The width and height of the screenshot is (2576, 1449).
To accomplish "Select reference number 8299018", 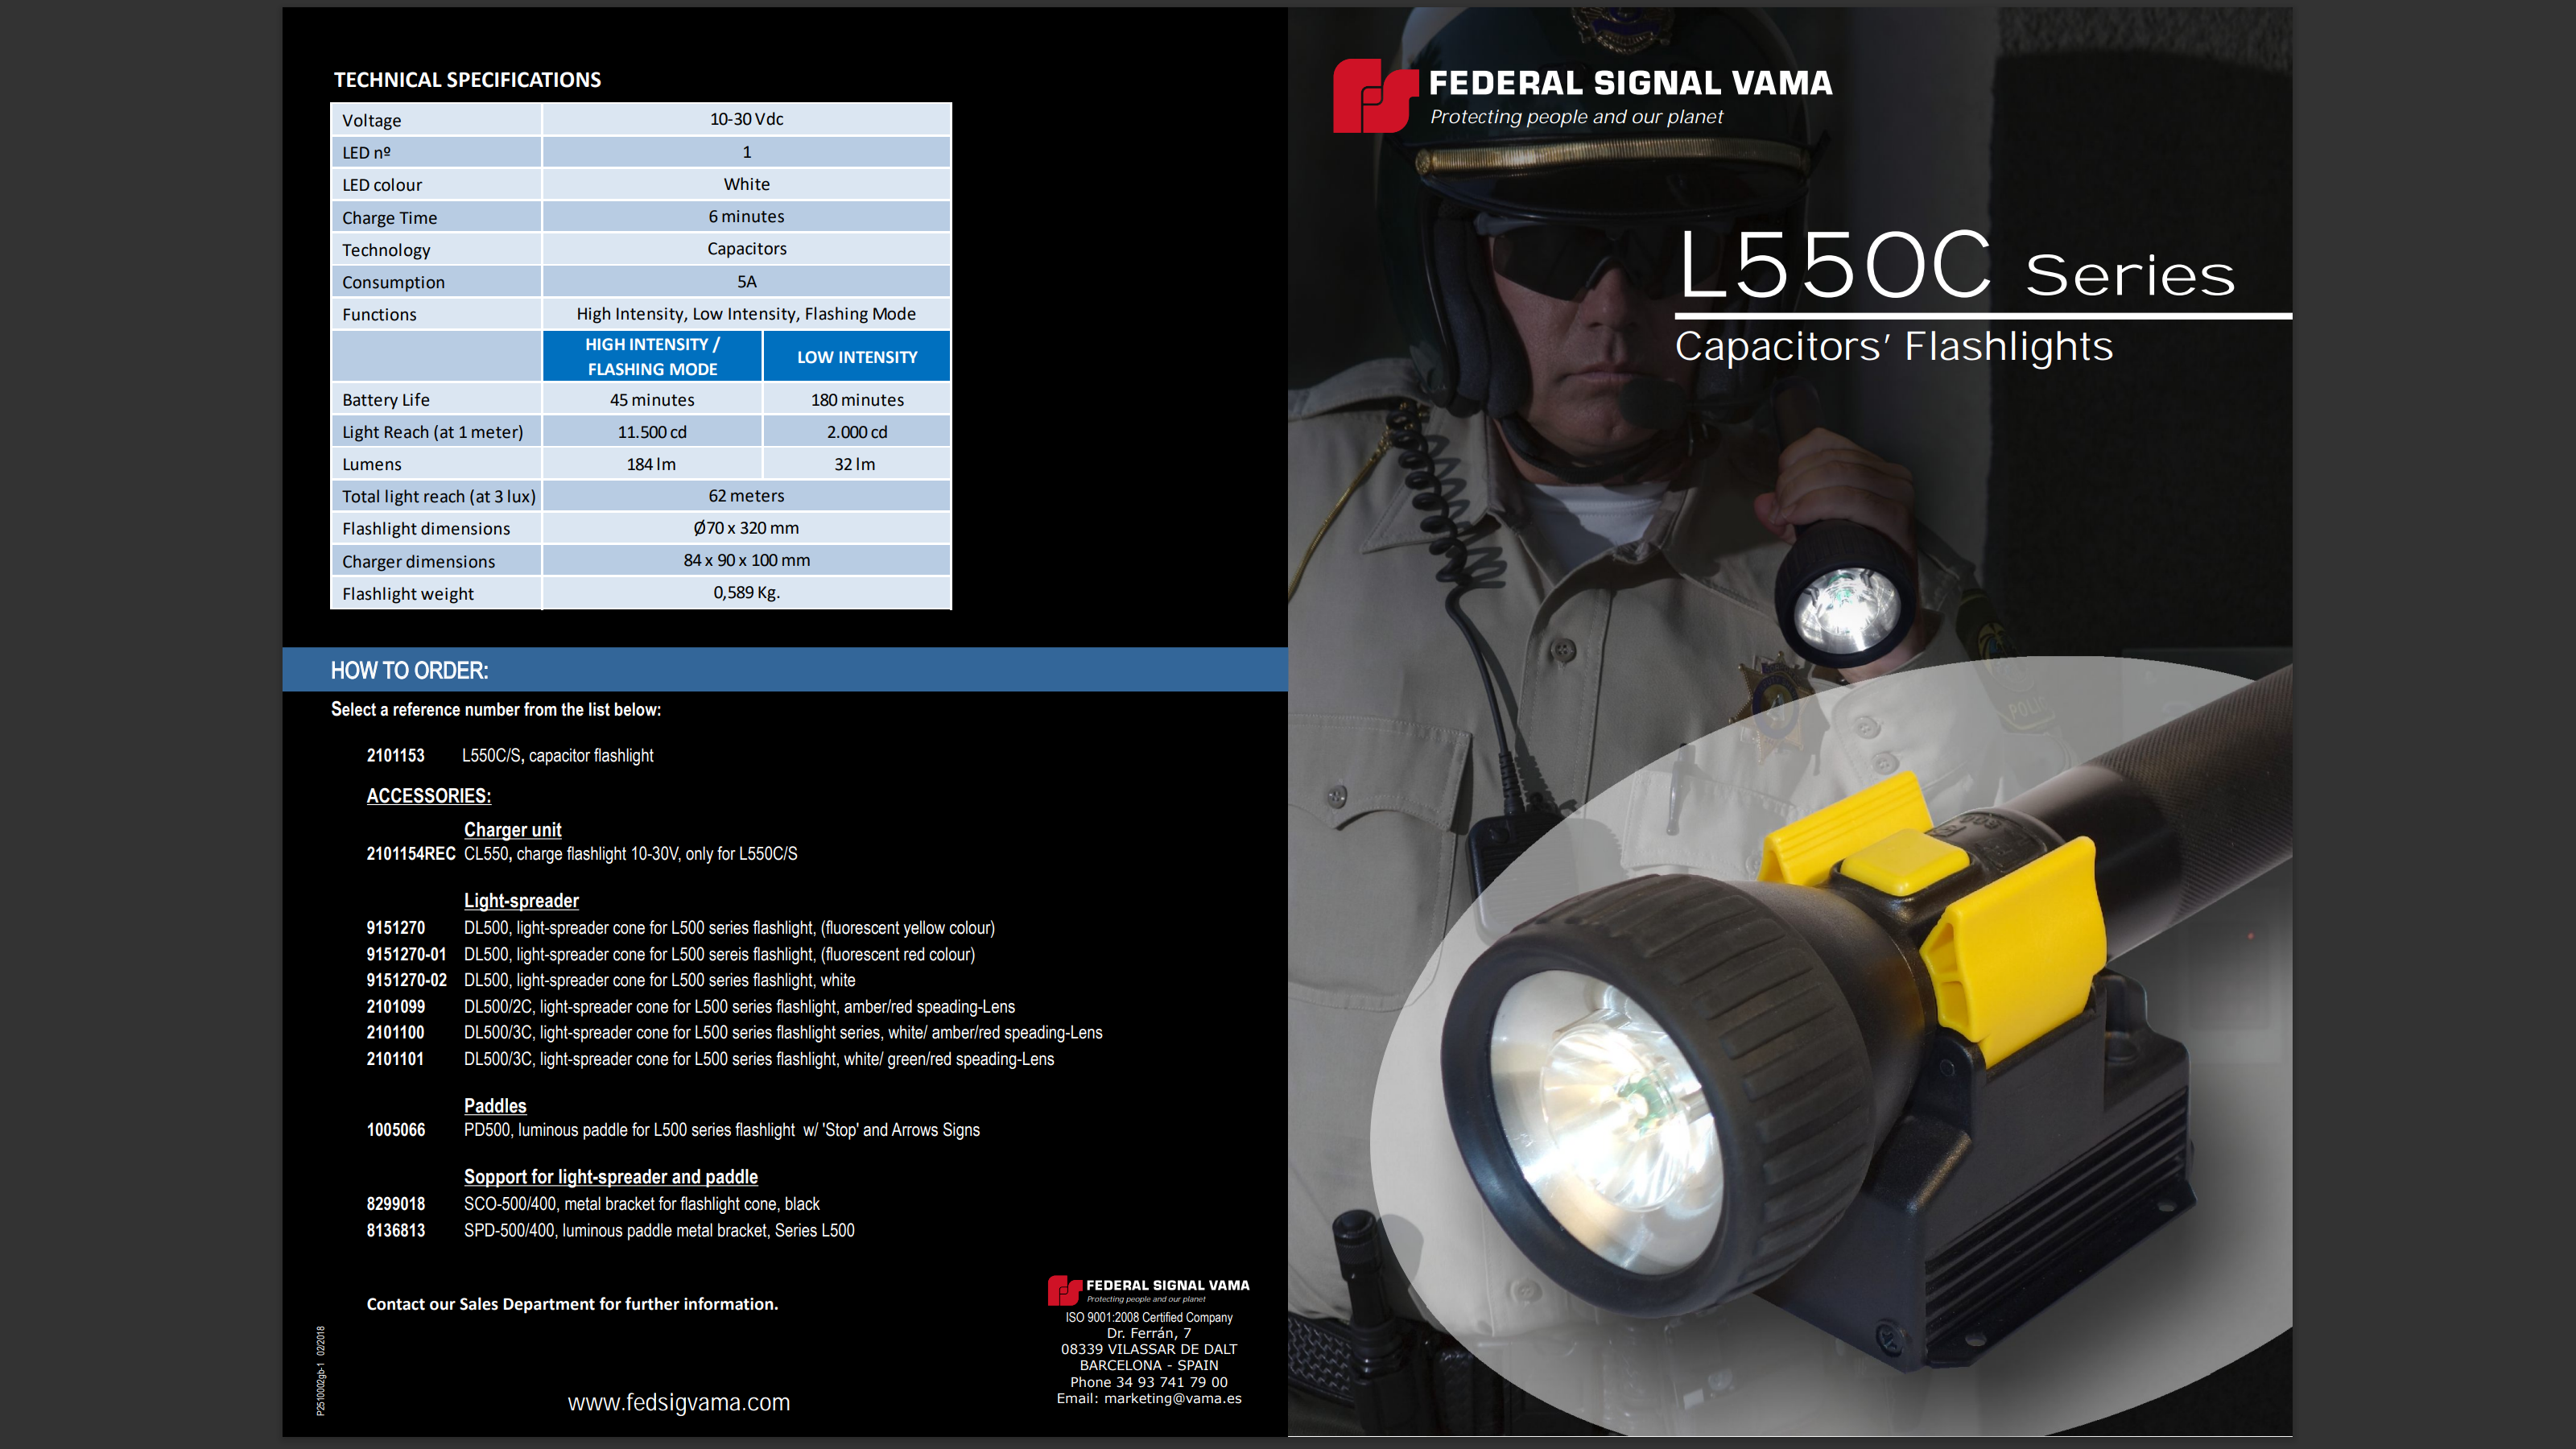I will (395, 1203).
